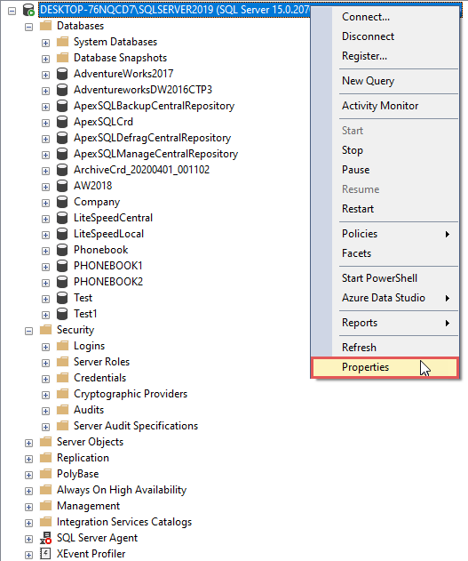Select the Always On High Availability label

click(x=122, y=490)
